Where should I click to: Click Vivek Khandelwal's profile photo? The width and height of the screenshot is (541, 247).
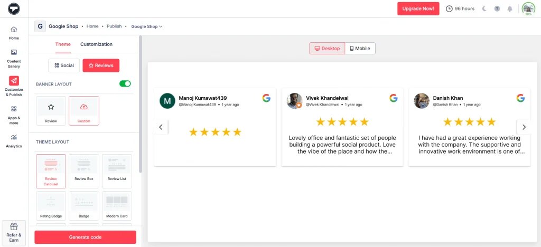pyautogui.click(x=295, y=101)
